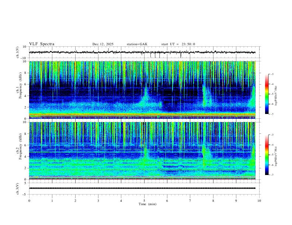Click the '-7' label on ch.2 color bar
This screenshot has height=225, width=292.
272,175
